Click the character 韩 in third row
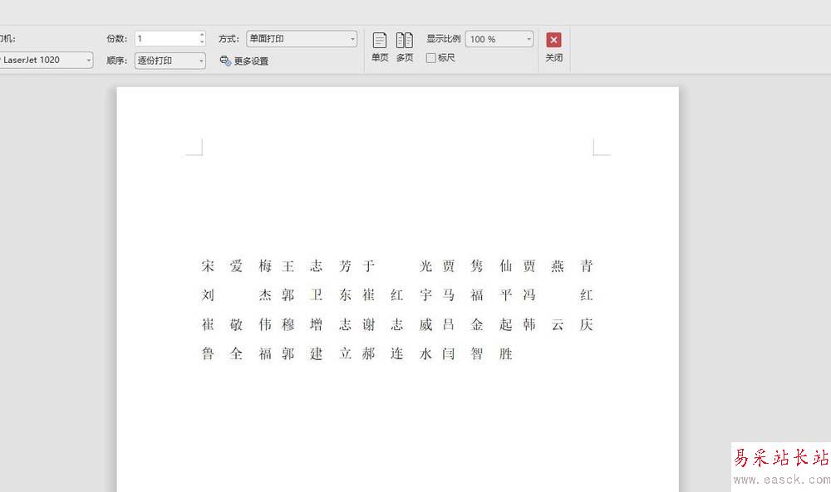The width and height of the screenshot is (831, 492). (x=529, y=324)
